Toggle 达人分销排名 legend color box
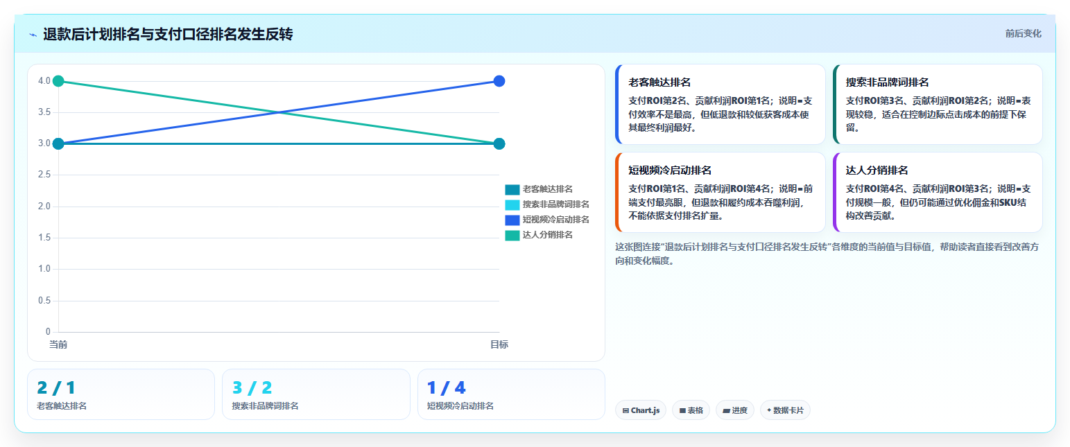 512,235
